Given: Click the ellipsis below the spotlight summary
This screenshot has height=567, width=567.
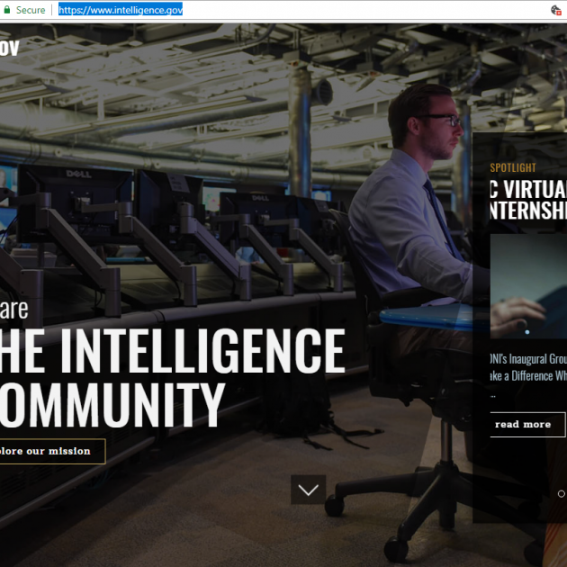Looking at the screenshot, I should point(492,395).
